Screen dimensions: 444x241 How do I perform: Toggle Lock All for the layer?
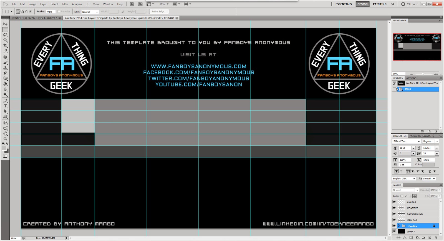pyautogui.click(x=415, y=196)
